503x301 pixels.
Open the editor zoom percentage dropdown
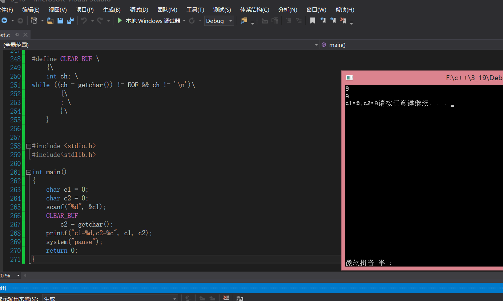pos(10,276)
